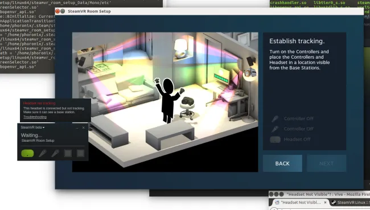Click the Headset not tracking warning title
This screenshot has width=370, height=210.
(x=39, y=104)
